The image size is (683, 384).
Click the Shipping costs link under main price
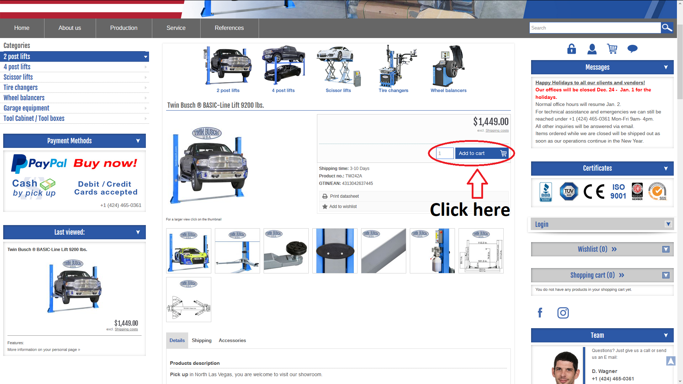497,130
